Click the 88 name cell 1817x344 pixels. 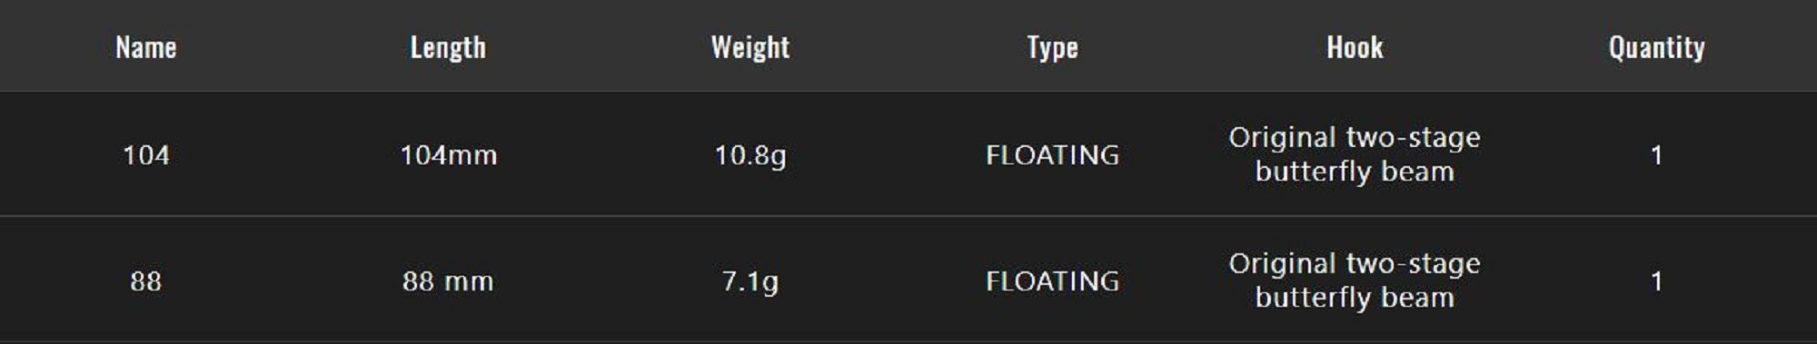pos(146,281)
